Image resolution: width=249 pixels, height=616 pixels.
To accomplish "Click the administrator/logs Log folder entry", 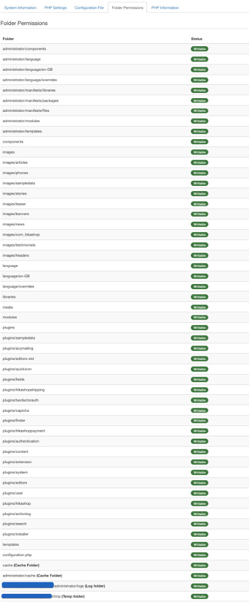I will click(79, 586).
